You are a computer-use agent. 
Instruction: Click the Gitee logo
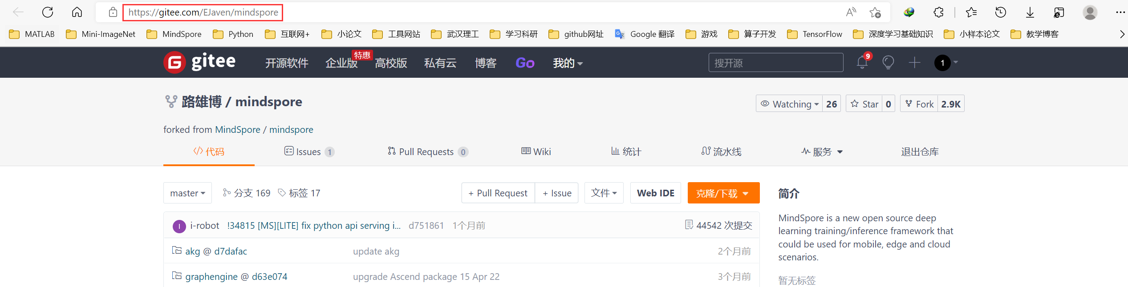coord(199,62)
